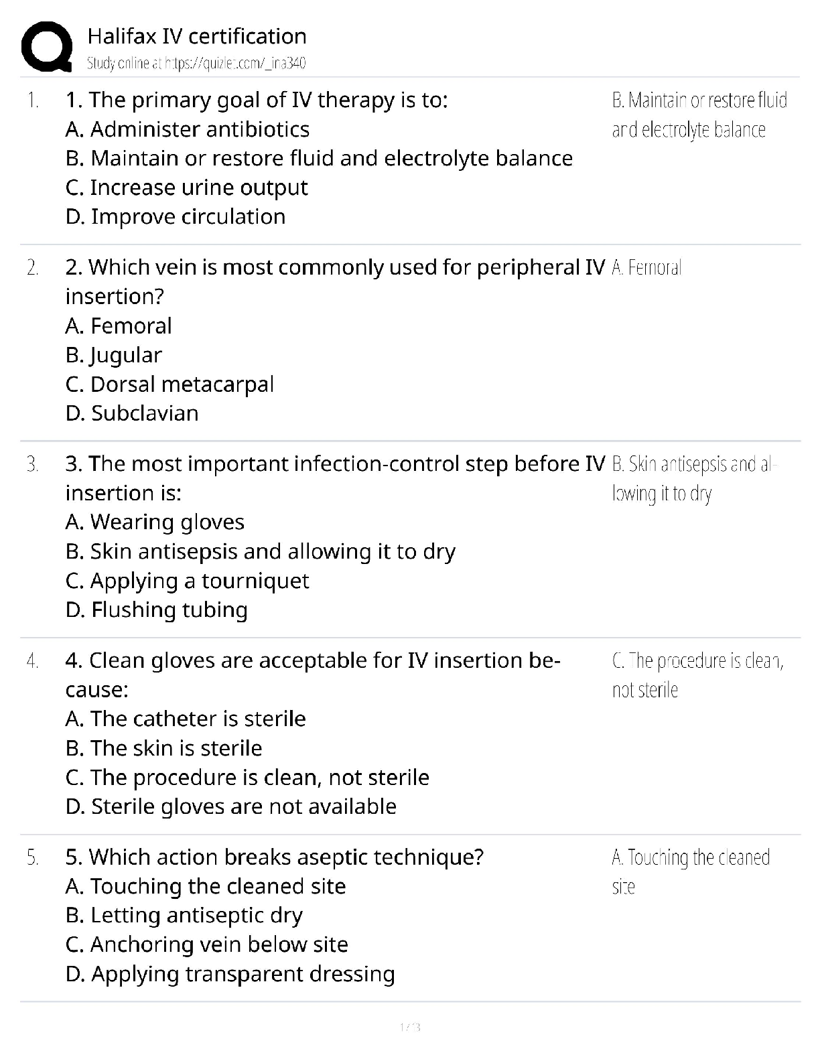Click the answer A. Femoral for question 2
The width and height of the screenshot is (820, 1061).
[646, 268]
